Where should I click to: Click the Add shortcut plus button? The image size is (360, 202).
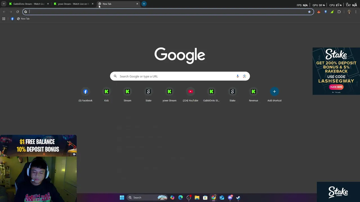click(x=274, y=91)
